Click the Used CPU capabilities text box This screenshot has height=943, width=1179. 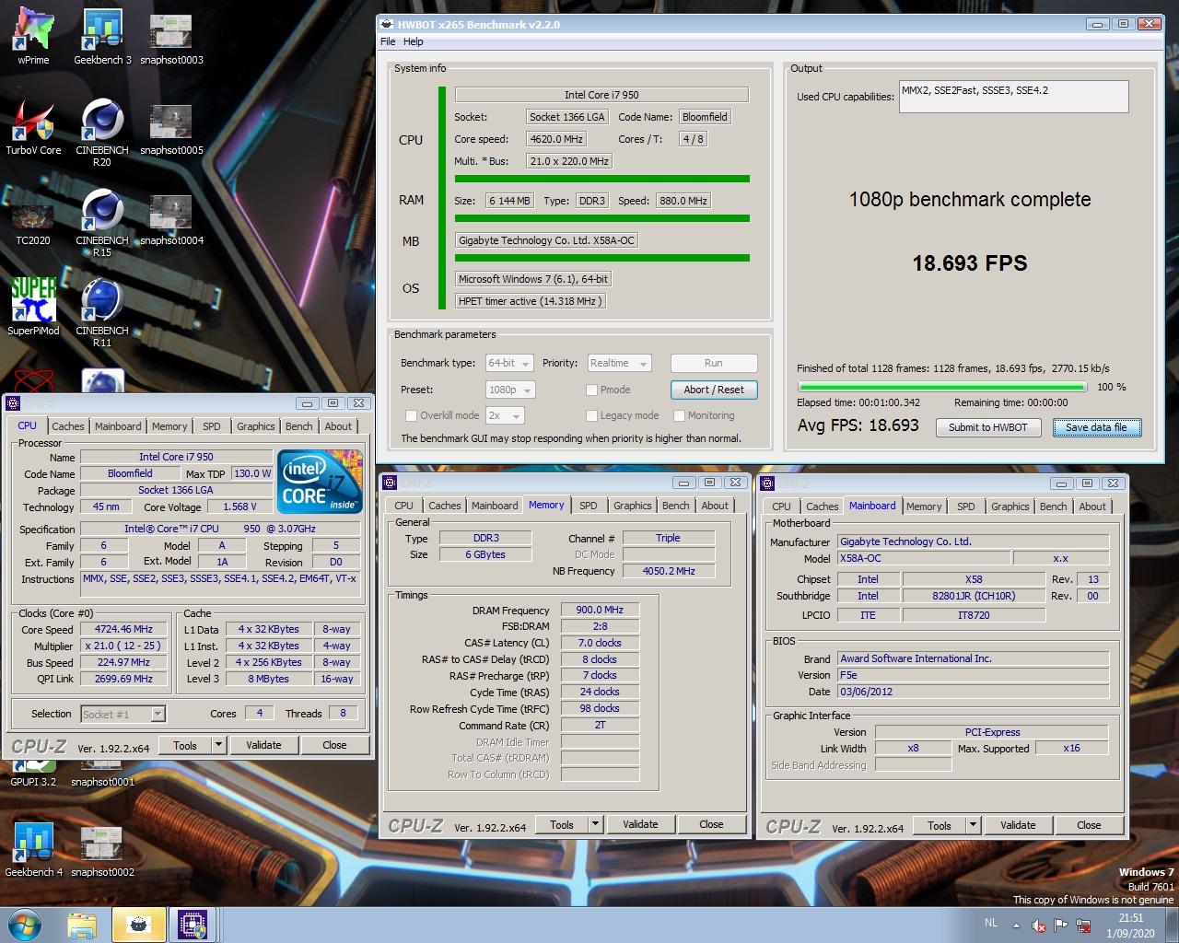pos(1014,97)
